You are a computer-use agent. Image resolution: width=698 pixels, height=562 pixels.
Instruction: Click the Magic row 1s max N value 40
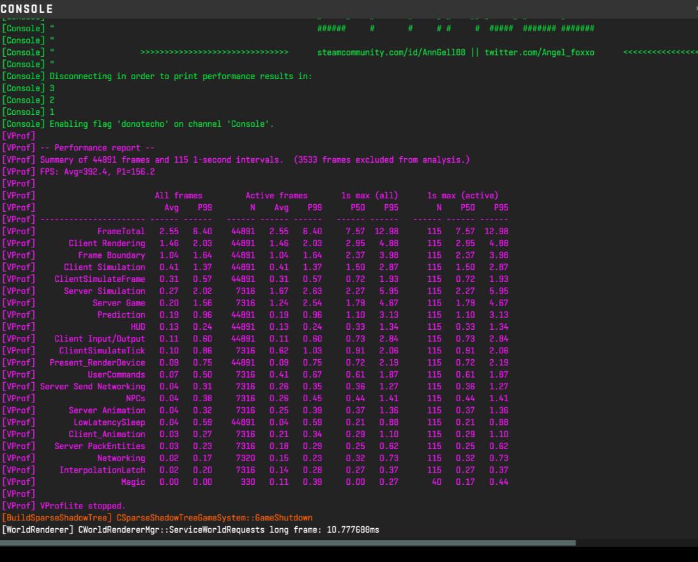pyautogui.click(x=437, y=482)
